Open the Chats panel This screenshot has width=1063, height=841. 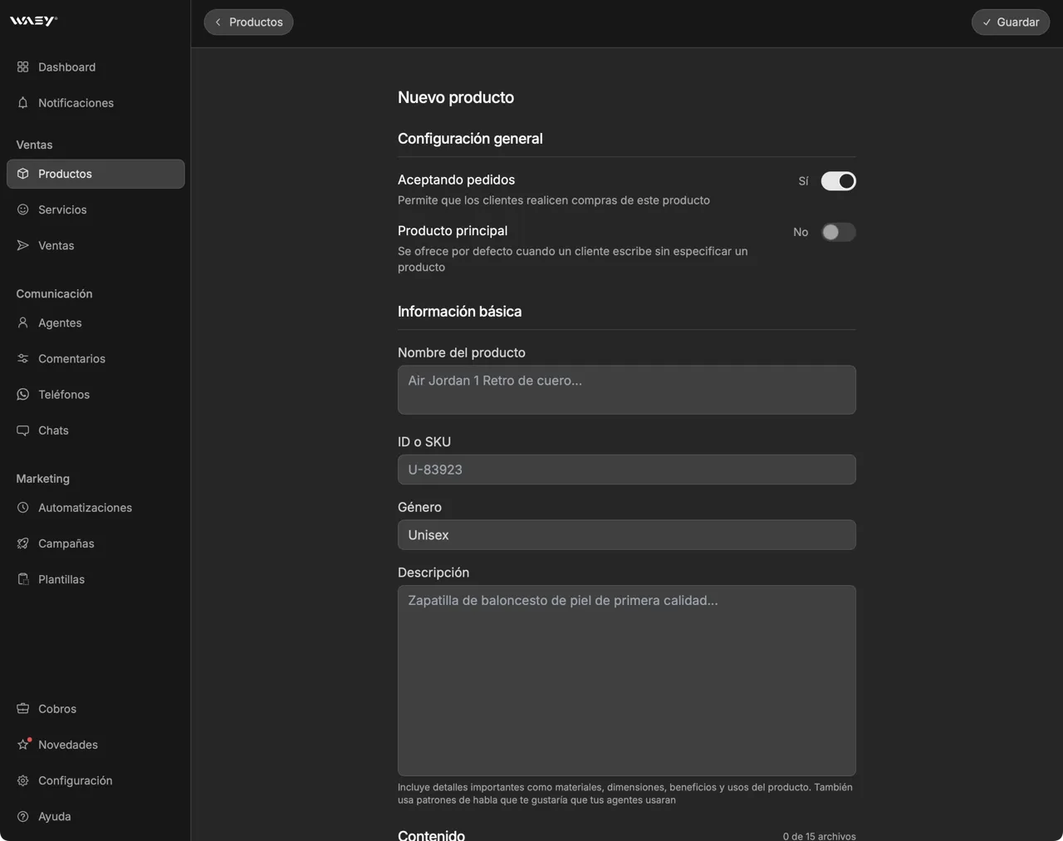coord(53,430)
